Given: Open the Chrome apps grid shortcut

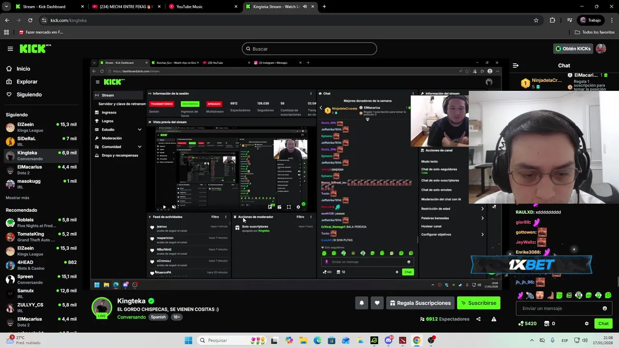Looking at the screenshot, I should pos(6,32).
